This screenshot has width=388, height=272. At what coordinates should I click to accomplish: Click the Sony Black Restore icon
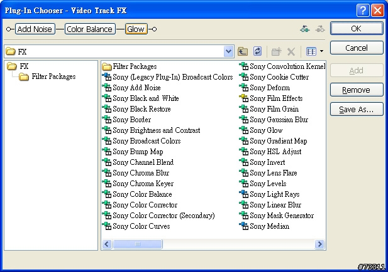(107, 109)
